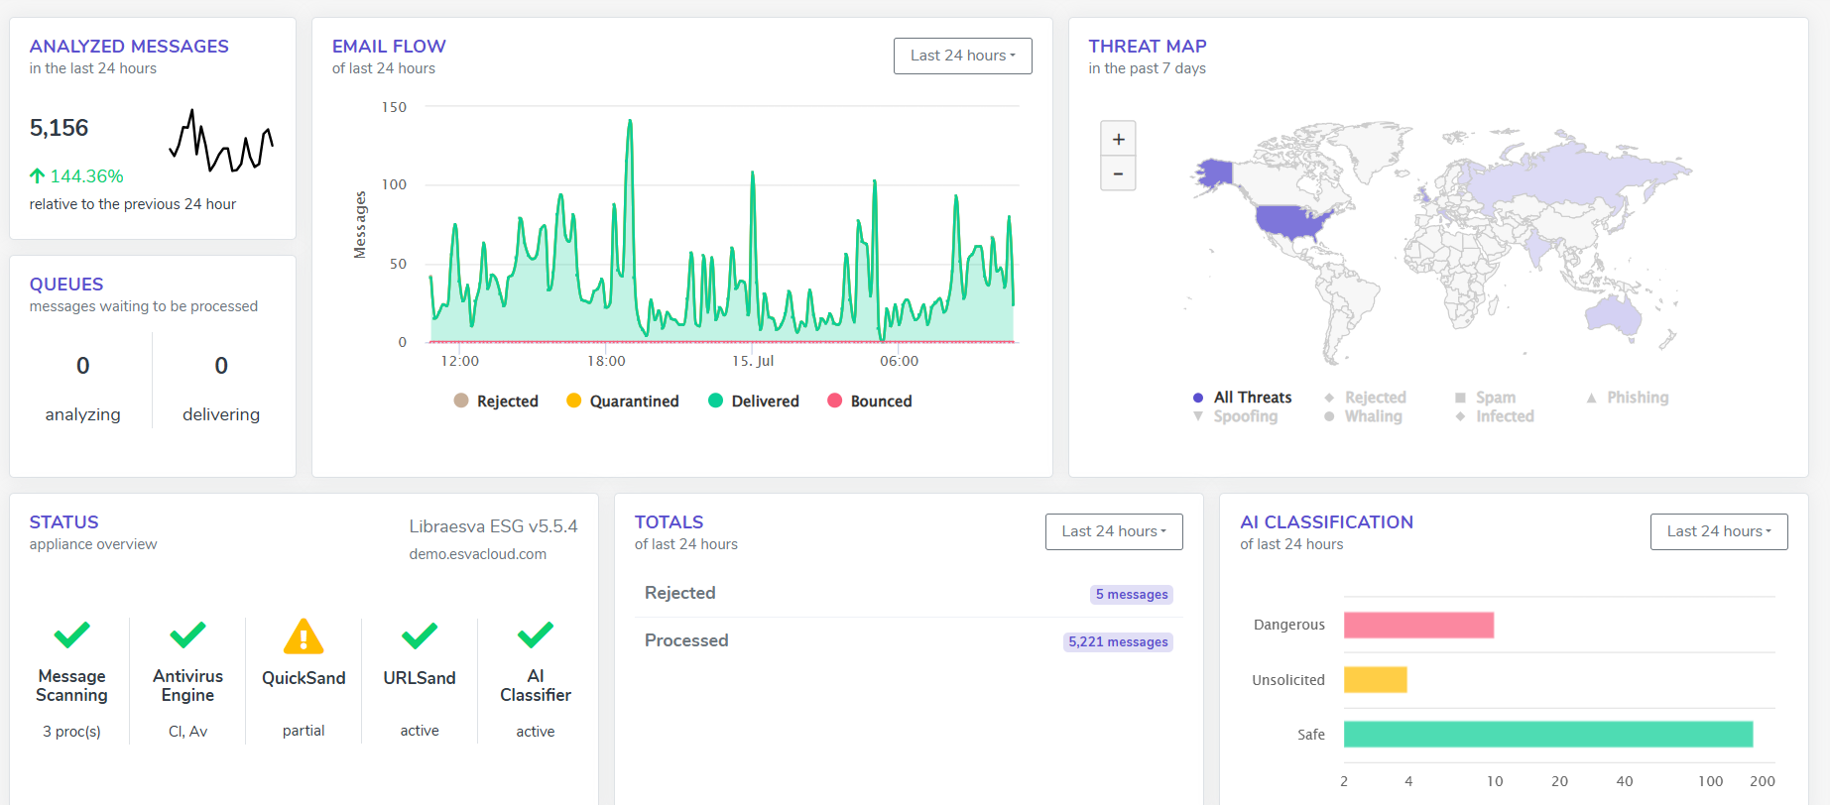Screen dimensions: 1830x805
Task: Click the URLSand active checkmark icon
Action: coord(420,634)
